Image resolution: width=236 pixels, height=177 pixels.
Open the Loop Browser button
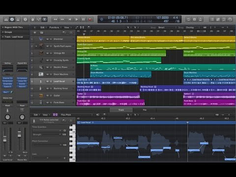tap(224, 19)
